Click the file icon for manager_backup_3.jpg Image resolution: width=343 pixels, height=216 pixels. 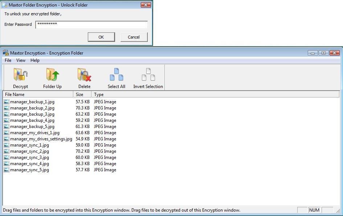tap(7, 114)
